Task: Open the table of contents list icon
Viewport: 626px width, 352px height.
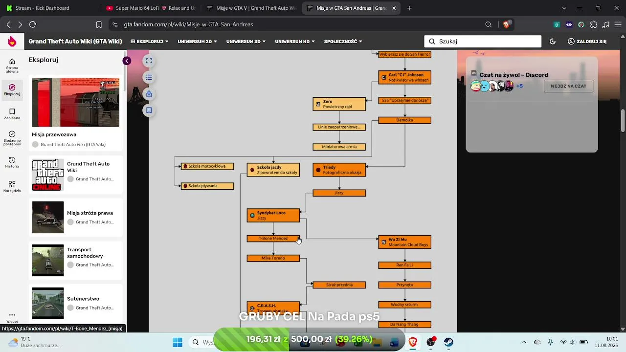Action: (x=149, y=78)
